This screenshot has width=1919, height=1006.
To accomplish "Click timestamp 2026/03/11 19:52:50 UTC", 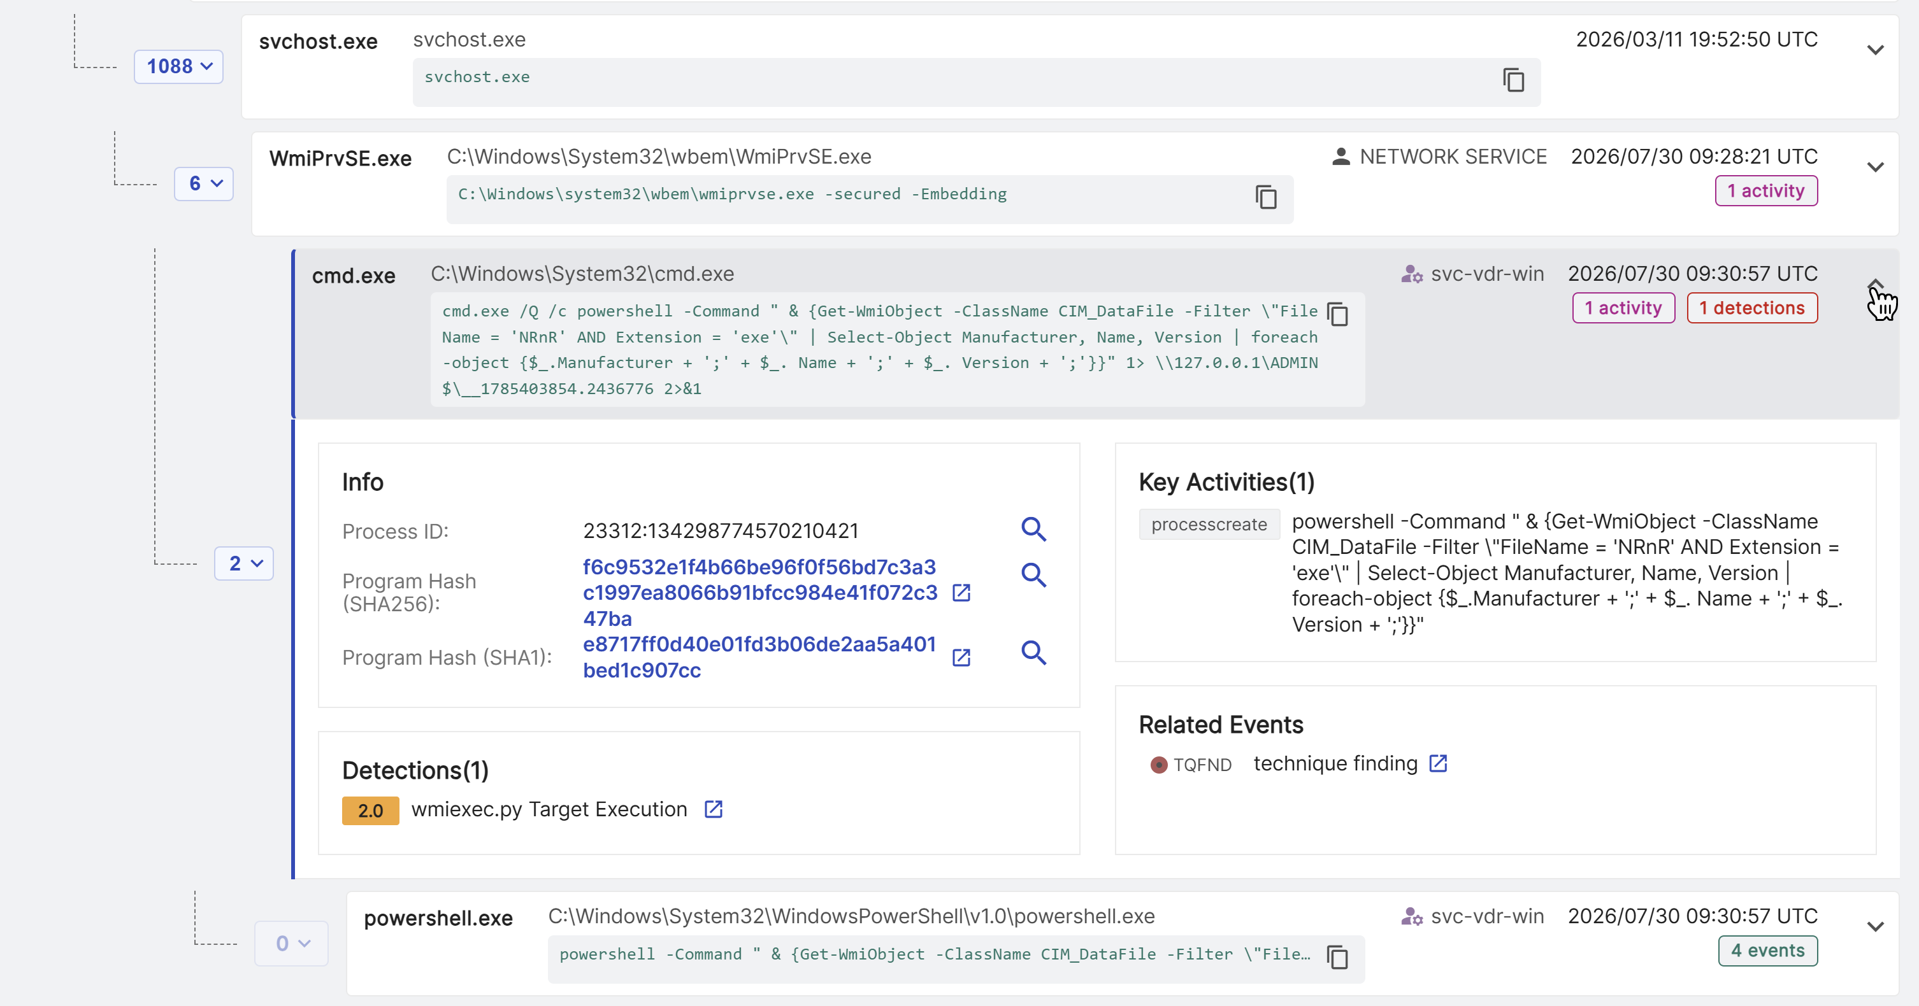I will (1696, 39).
